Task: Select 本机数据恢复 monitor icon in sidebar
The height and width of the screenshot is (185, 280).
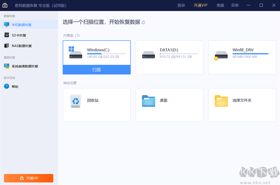Action: [7, 24]
